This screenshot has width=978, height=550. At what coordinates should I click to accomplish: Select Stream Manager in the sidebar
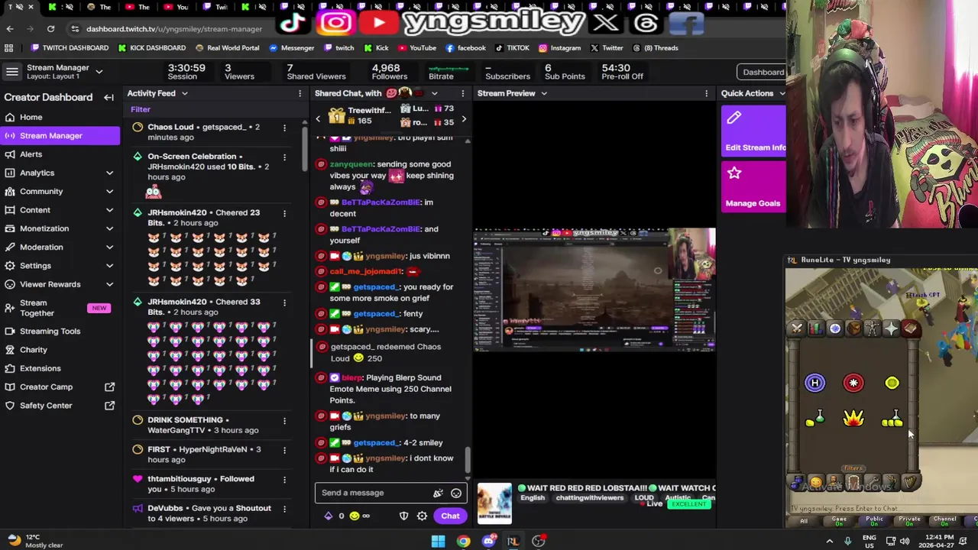pyautogui.click(x=60, y=135)
